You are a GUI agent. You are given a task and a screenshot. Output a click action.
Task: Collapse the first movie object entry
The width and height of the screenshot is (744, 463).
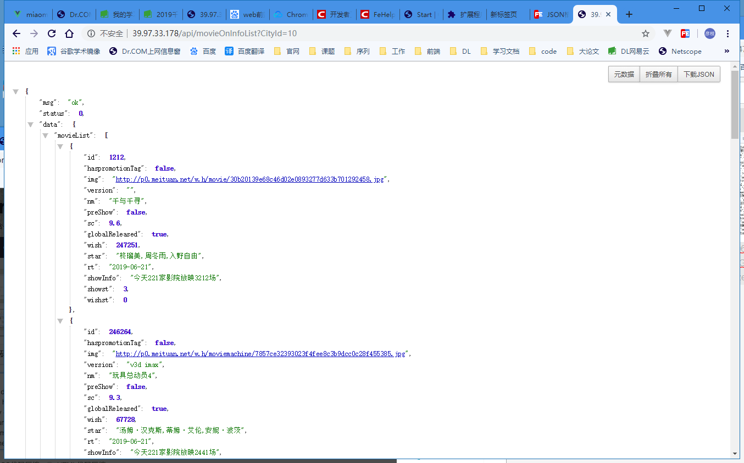click(x=60, y=146)
